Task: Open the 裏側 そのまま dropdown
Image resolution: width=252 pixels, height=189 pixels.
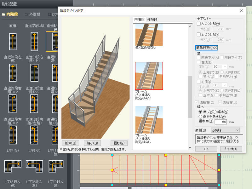Action: tap(225, 129)
